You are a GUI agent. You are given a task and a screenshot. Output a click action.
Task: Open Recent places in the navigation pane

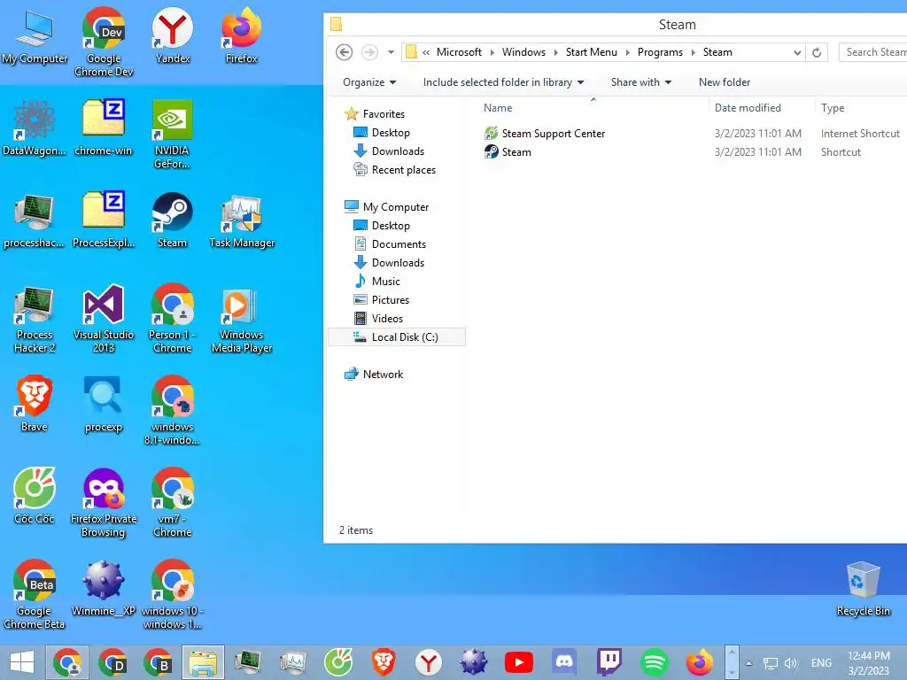394,170
